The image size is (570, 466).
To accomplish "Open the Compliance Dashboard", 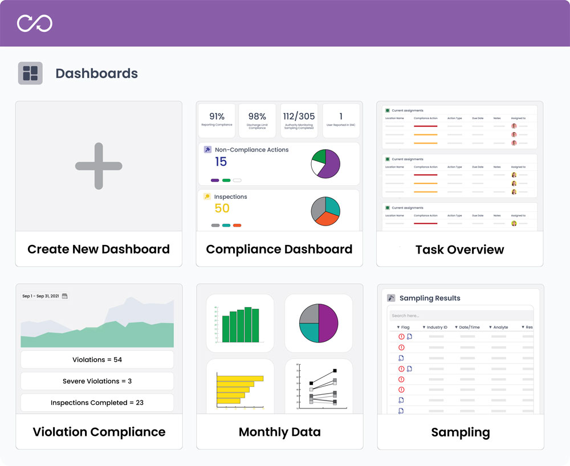I will (279, 184).
